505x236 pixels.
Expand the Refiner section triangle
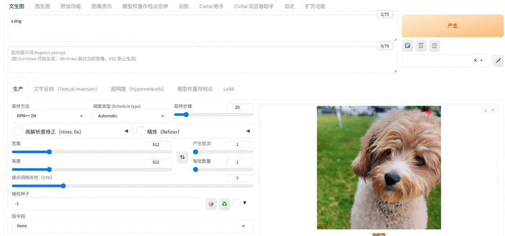point(248,131)
